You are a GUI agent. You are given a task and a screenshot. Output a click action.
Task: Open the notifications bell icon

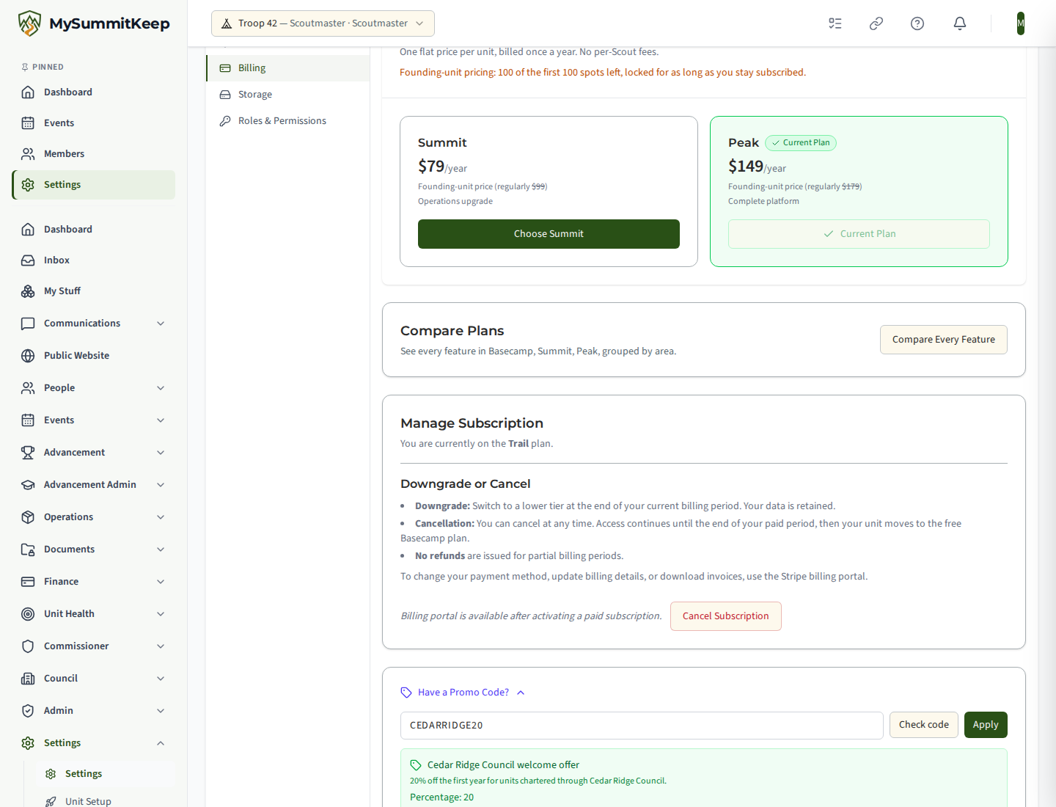click(959, 23)
